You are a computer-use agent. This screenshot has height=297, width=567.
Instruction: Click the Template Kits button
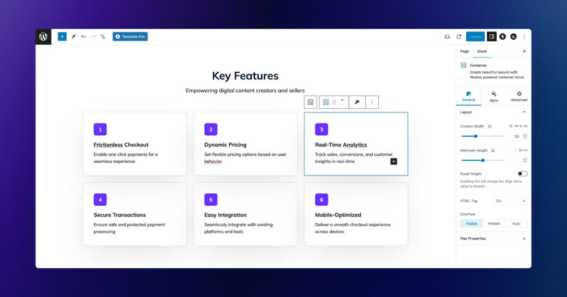click(130, 37)
